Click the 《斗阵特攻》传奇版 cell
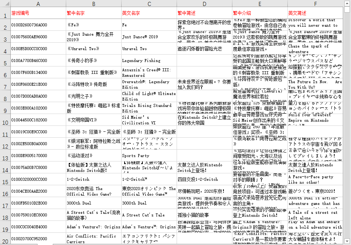Viewport: 351px width, 245px height. [94, 84]
